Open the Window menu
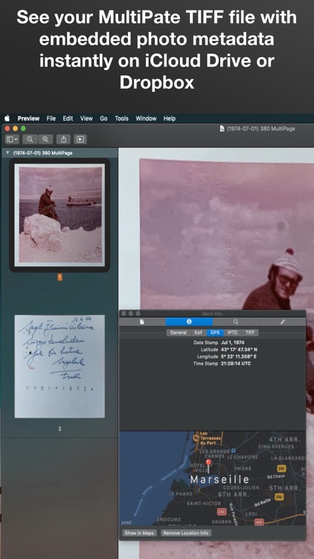Viewport: 314px width, 559px height. pos(146,119)
